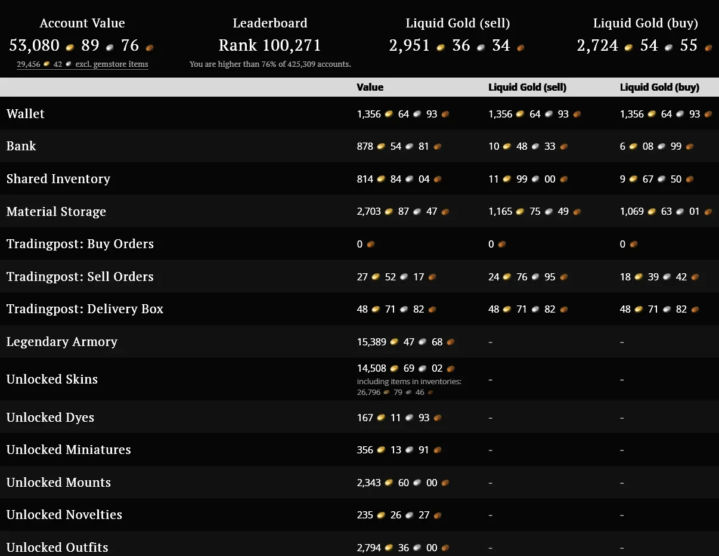Select the 26,796 inventories value text
The height and width of the screenshot is (556, 719).
tap(368, 393)
